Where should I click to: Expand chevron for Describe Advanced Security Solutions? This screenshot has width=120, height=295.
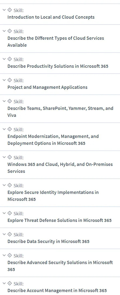tap(4, 255)
